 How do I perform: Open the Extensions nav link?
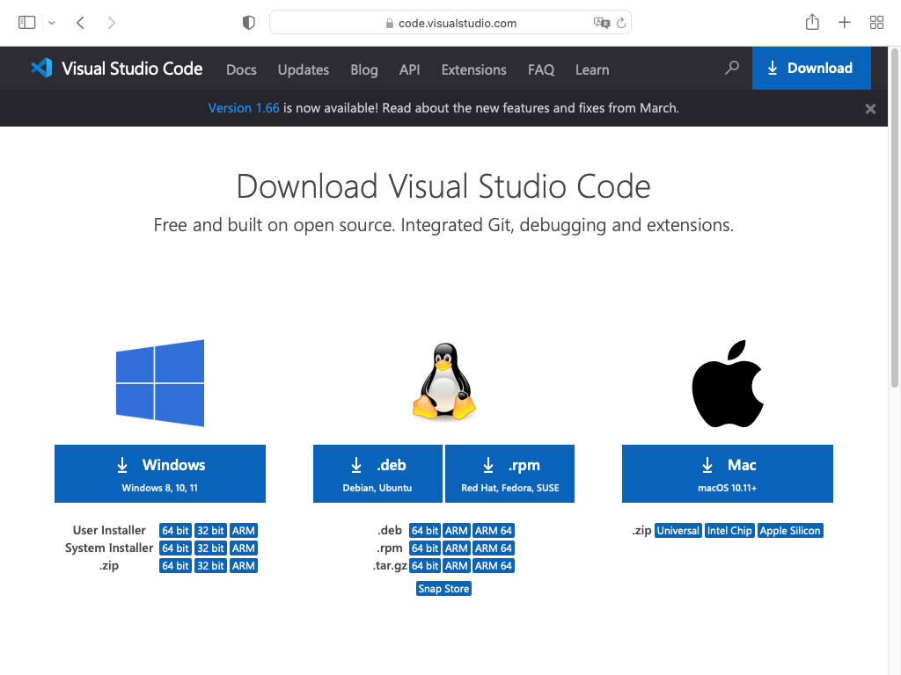(474, 70)
